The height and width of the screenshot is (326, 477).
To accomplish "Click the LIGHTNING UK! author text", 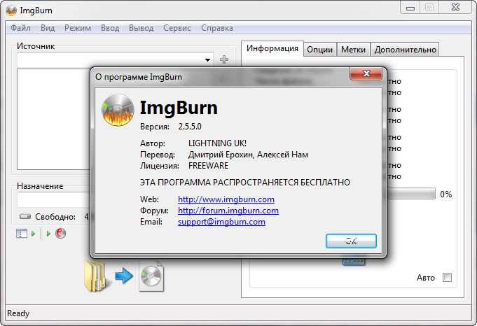I will point(217,143).
